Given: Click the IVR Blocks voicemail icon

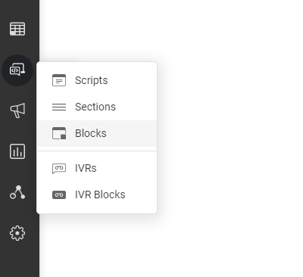Looking at the screenshot, I should (x=59, y=195).
